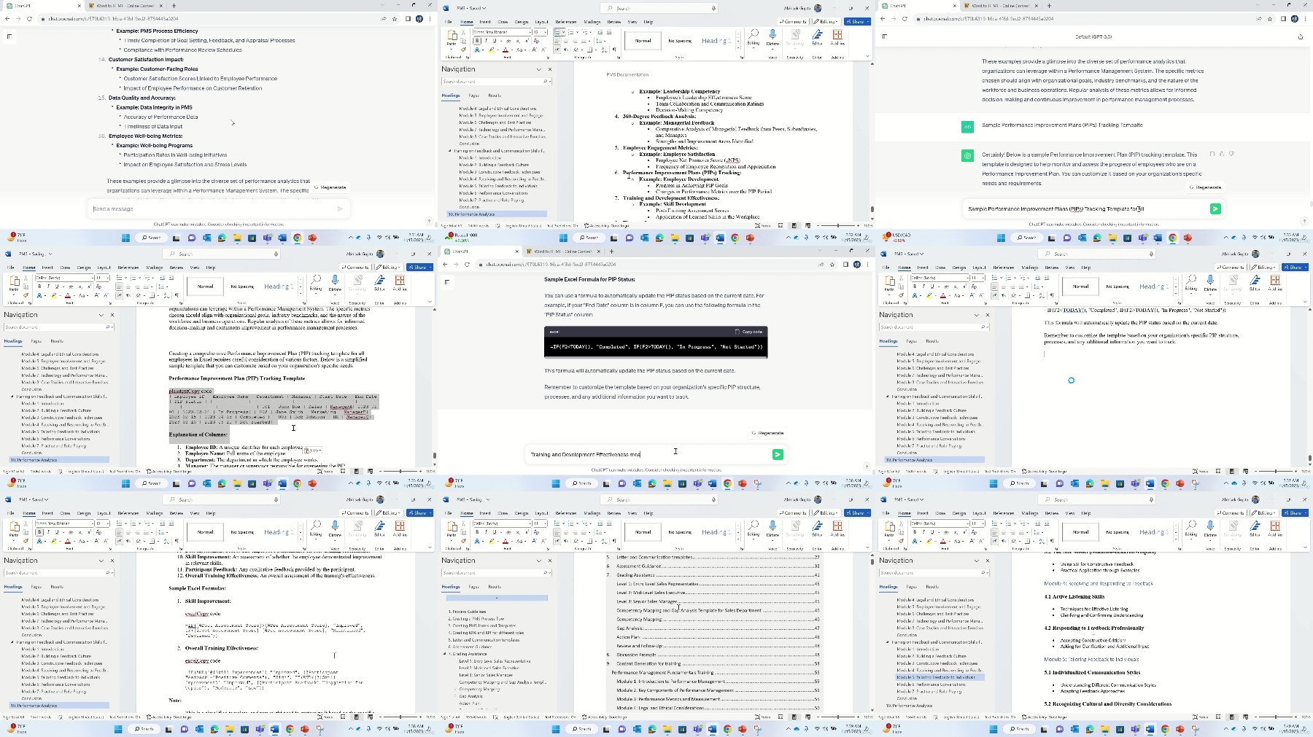1313x737 pixels.
Task: Open Editing mode dropdown in Leadership Competency Word window
Action: [826, 21]
